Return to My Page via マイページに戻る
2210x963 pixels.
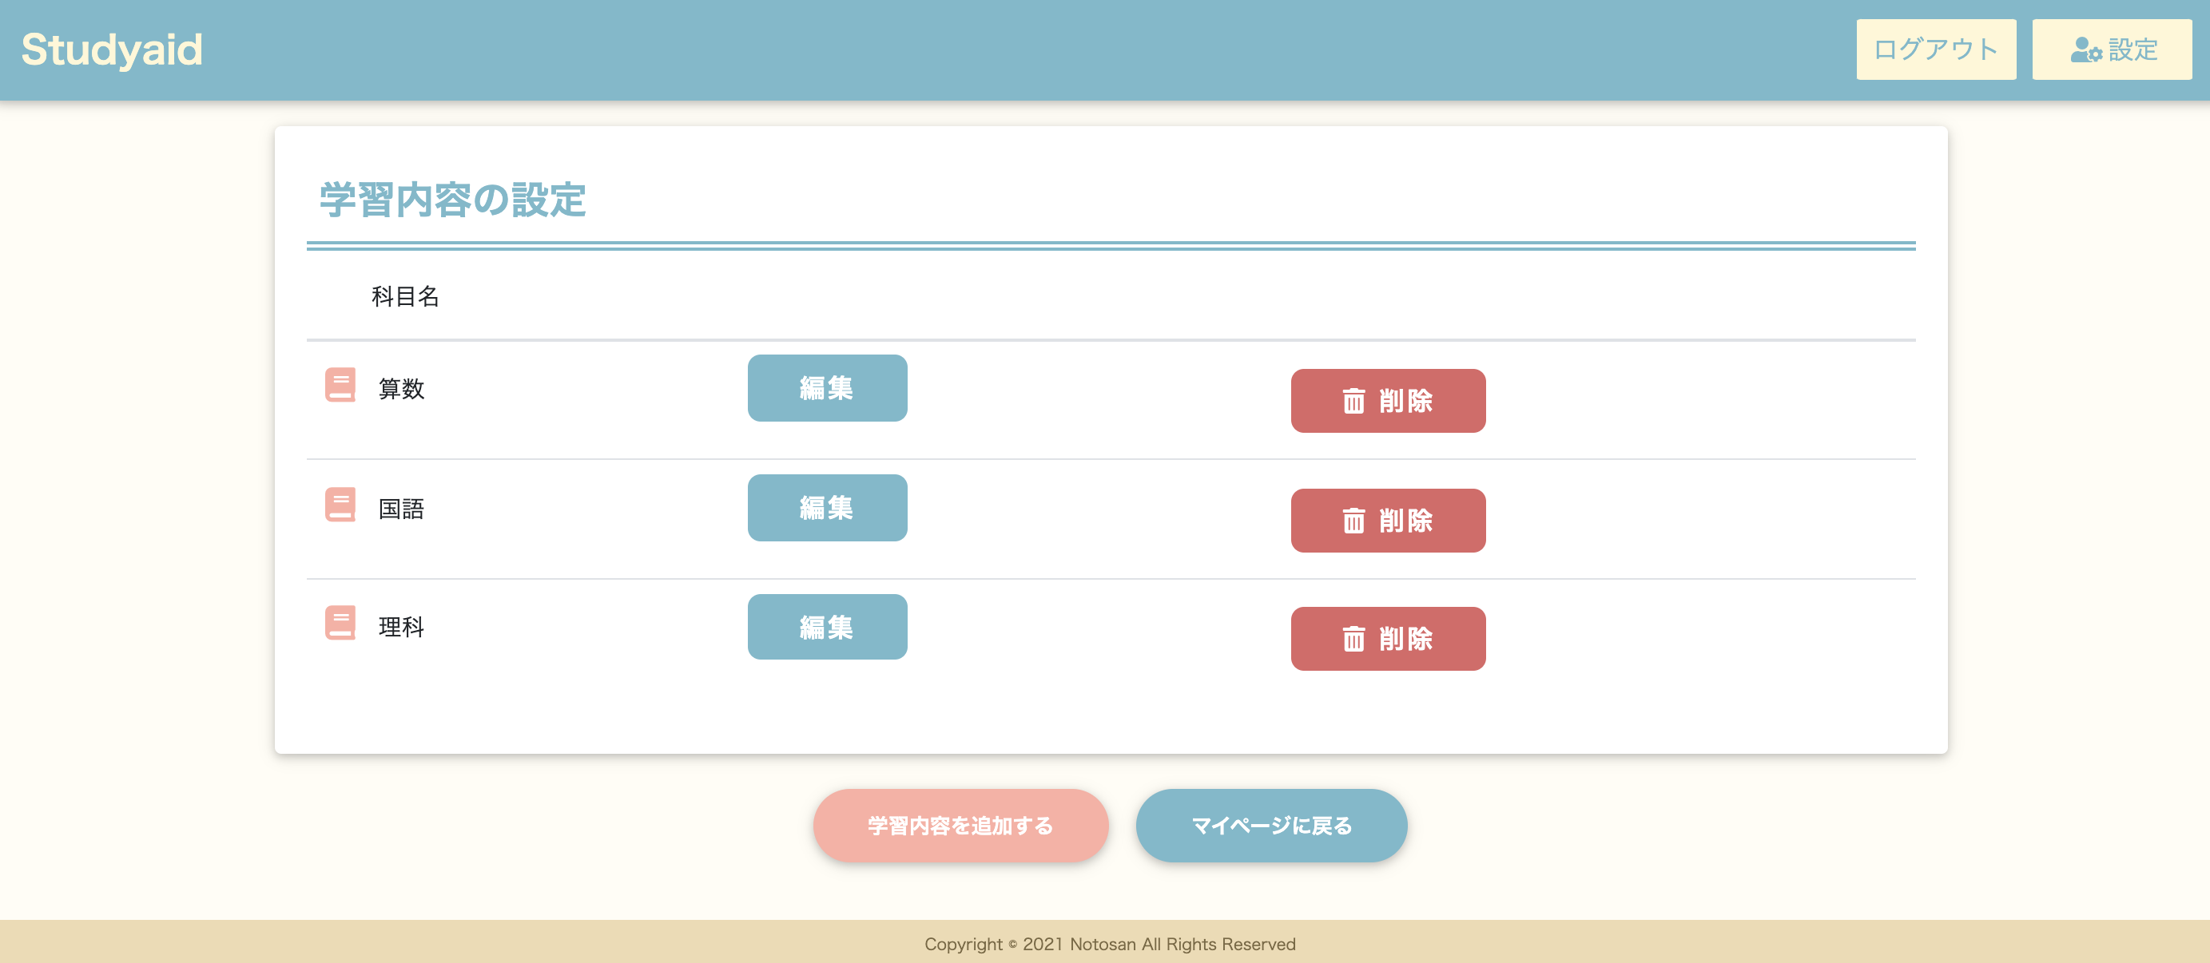point(1270,825)
